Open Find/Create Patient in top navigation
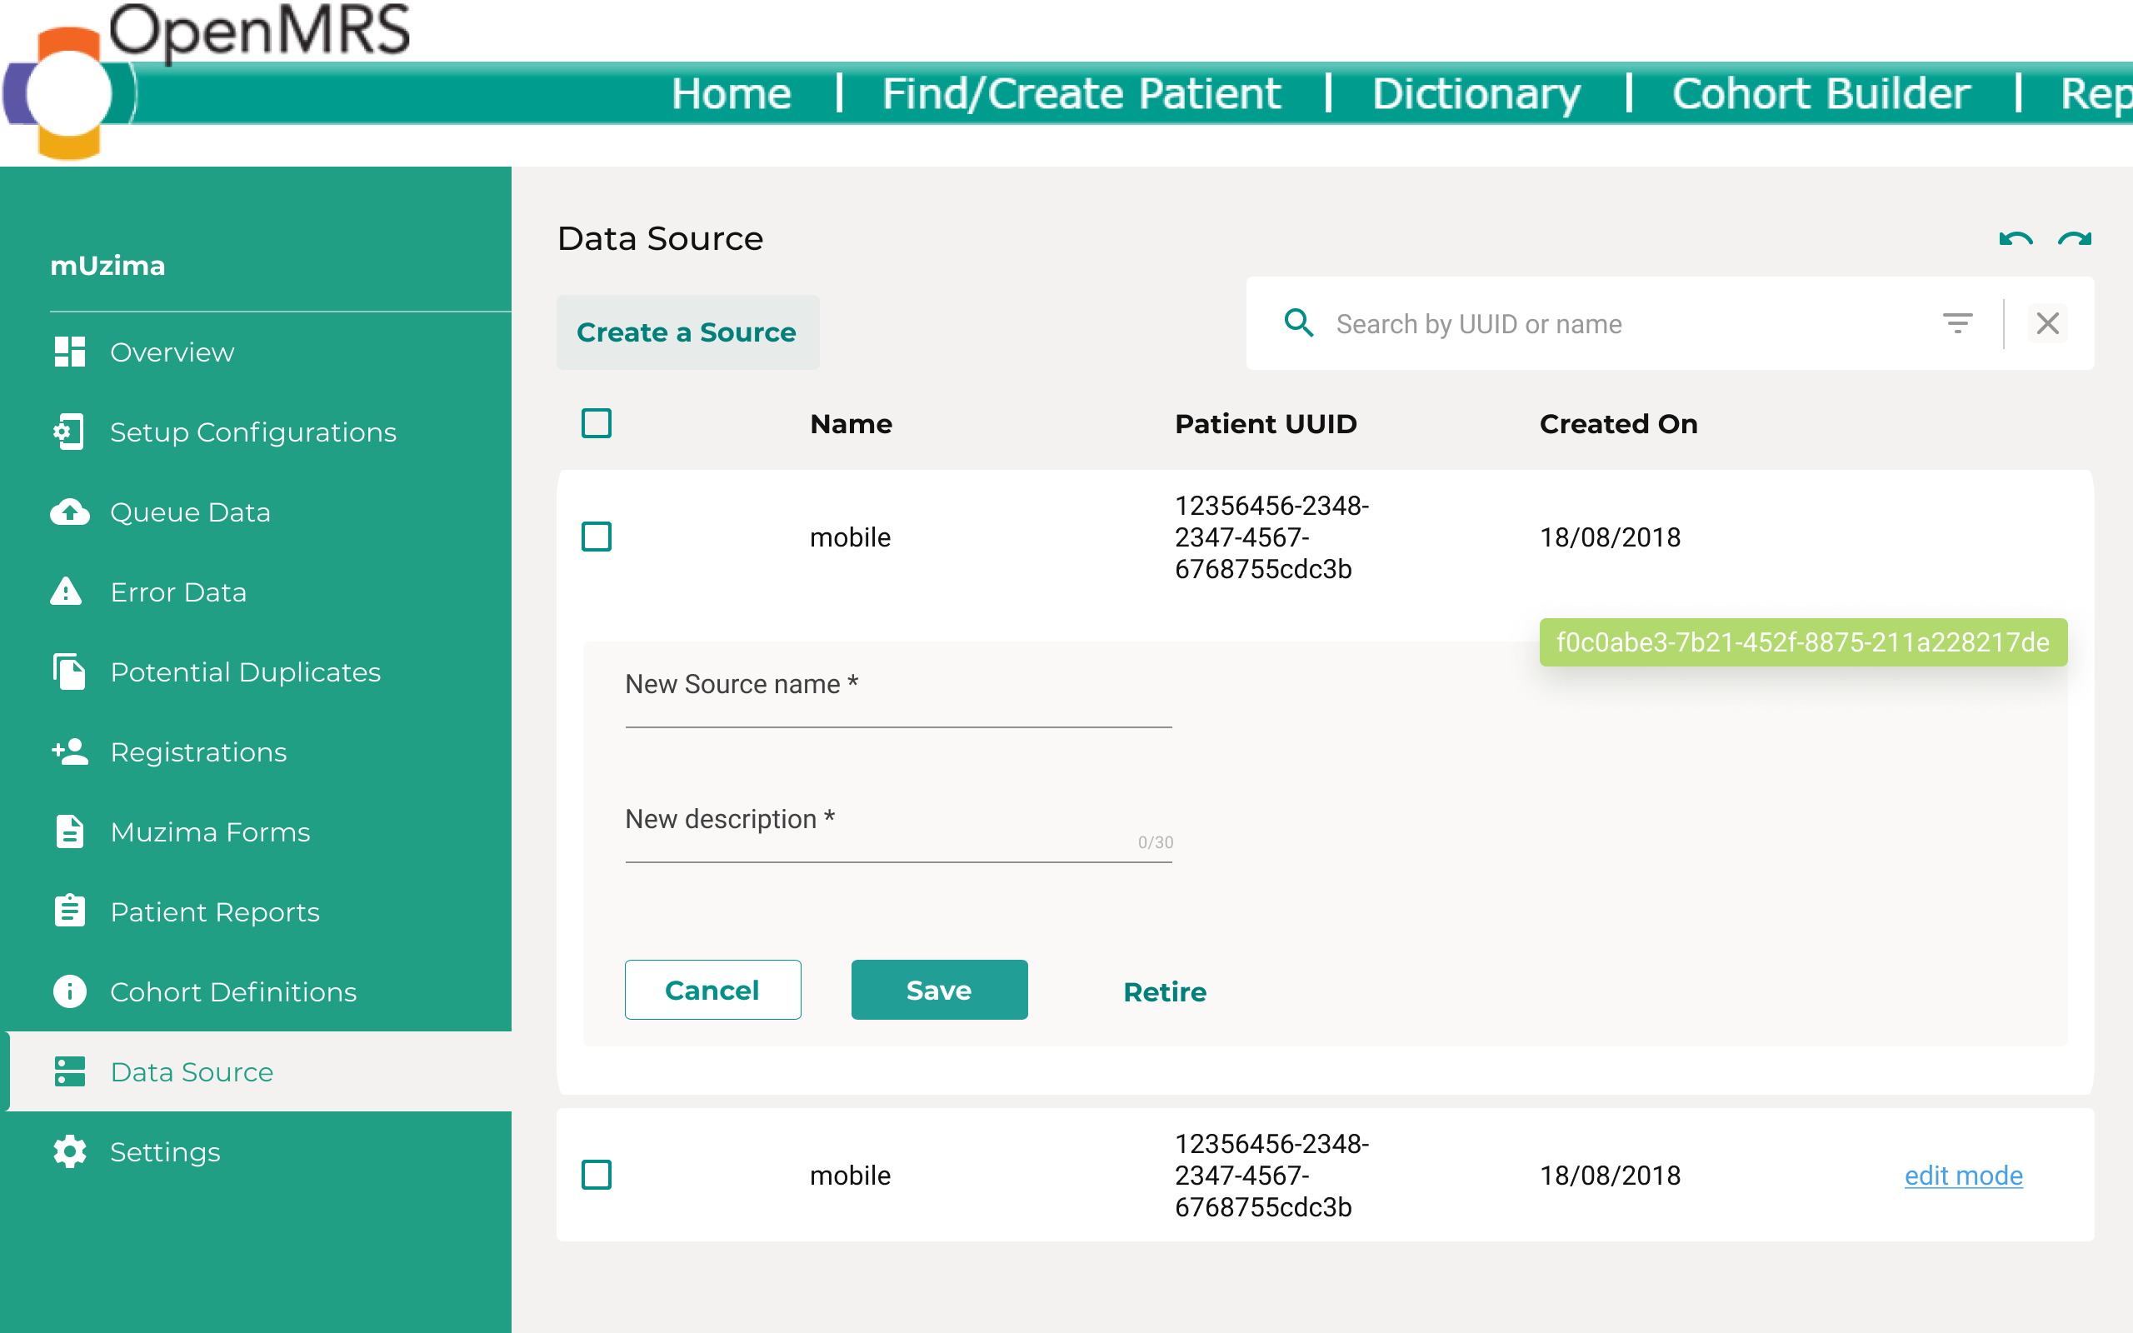Image resolution: width=2133 pixels, height=1333 pixels. pos(1081,93)
